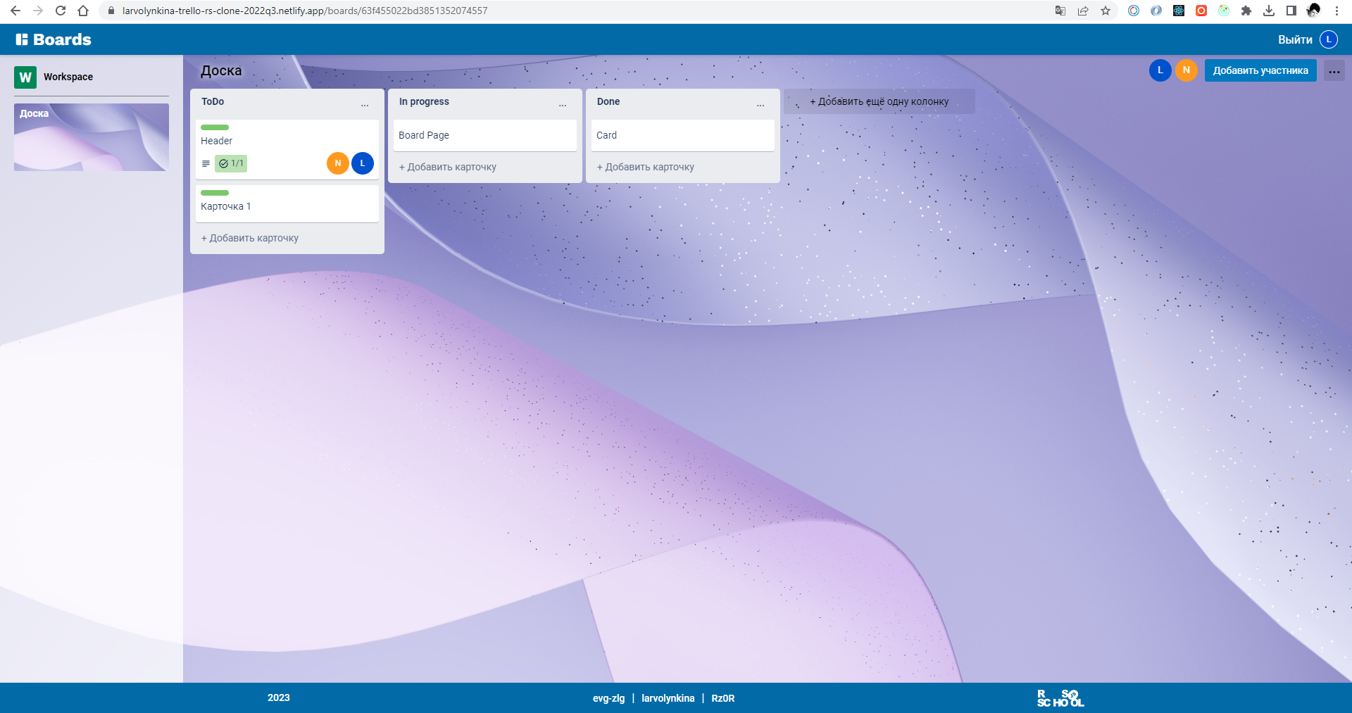This screenshot has height=713, width=1352.
Task: Click the description lines icon on Header card
Action: point(206,163)
